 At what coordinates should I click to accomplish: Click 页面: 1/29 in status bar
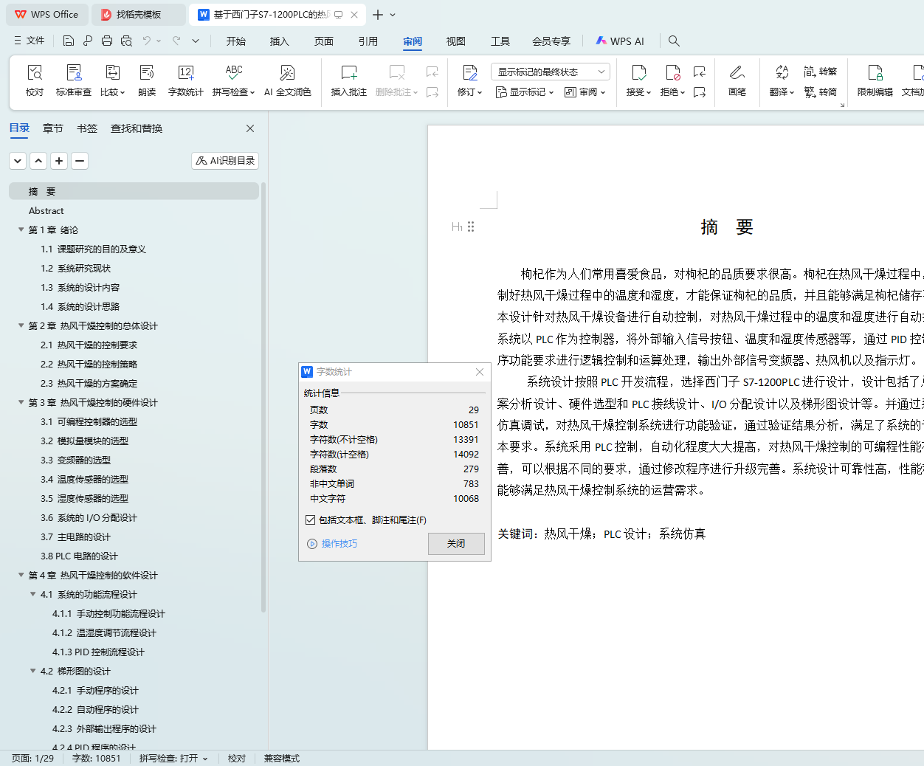(x=32, y=759)
